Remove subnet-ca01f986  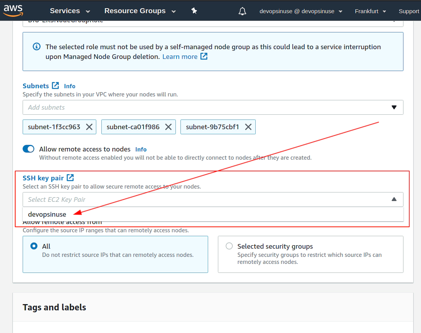168,127
